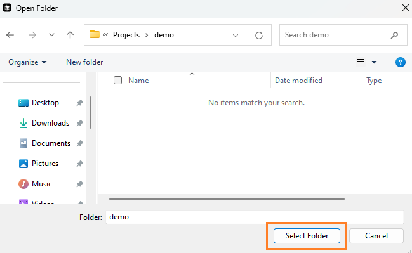Cancel the Open Folder dialog
Image resolution: width=412 pixels, height=253 pixels.
[x=376, y=236]
